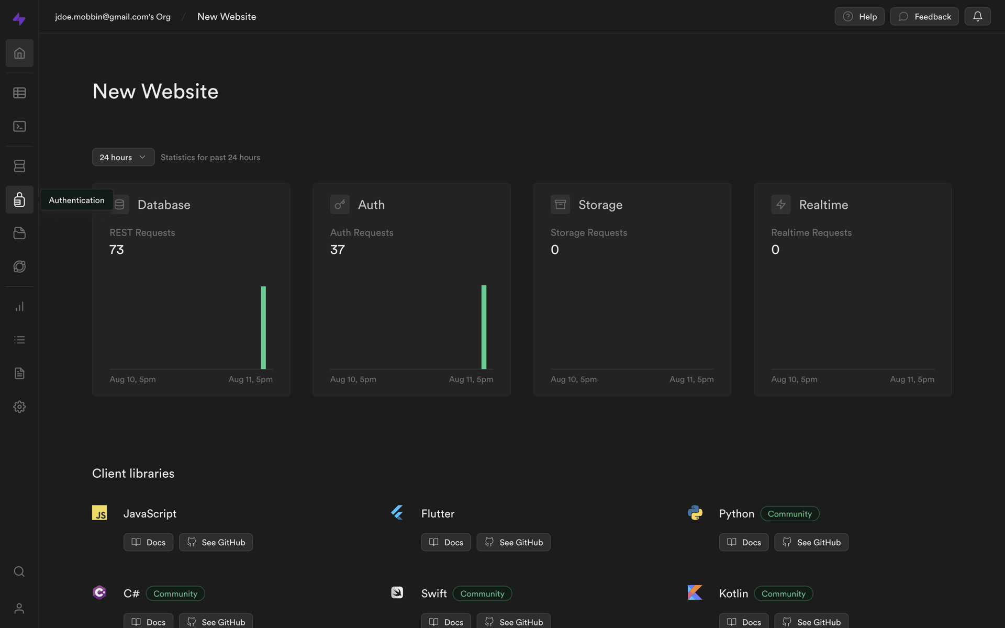The image size is (1005, 628).
Task: Click the REST Requests value 73
Action: click(117, 250)
